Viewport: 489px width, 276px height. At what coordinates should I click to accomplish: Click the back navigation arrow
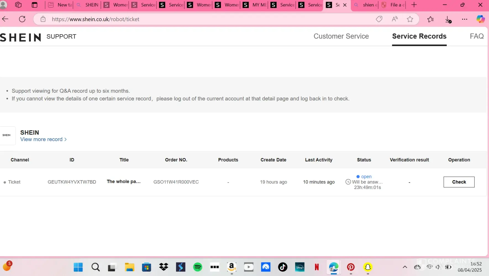[x=5, y=19]
